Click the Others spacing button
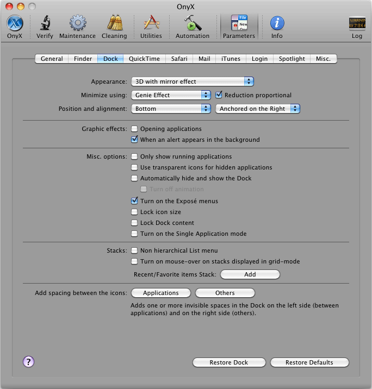The width and height of the screenshot is (372, 389). tap(225, 293)
